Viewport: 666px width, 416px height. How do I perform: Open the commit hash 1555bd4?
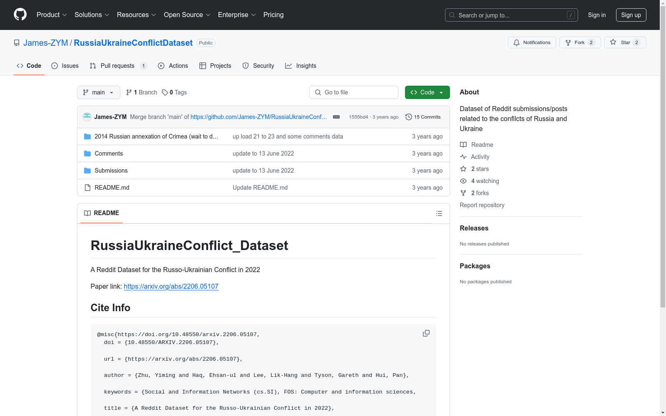pos(358,117)
